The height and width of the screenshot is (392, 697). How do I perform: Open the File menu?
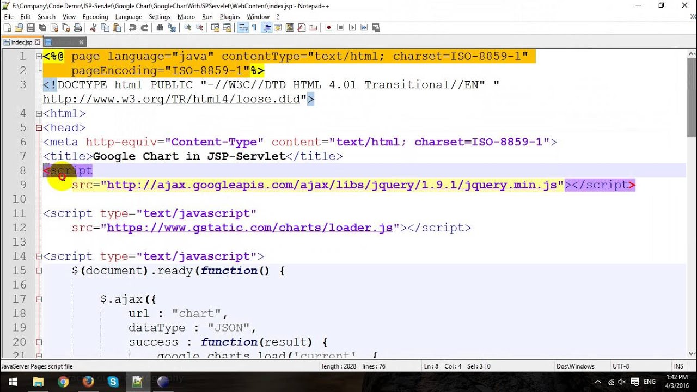tap(8, 17)
